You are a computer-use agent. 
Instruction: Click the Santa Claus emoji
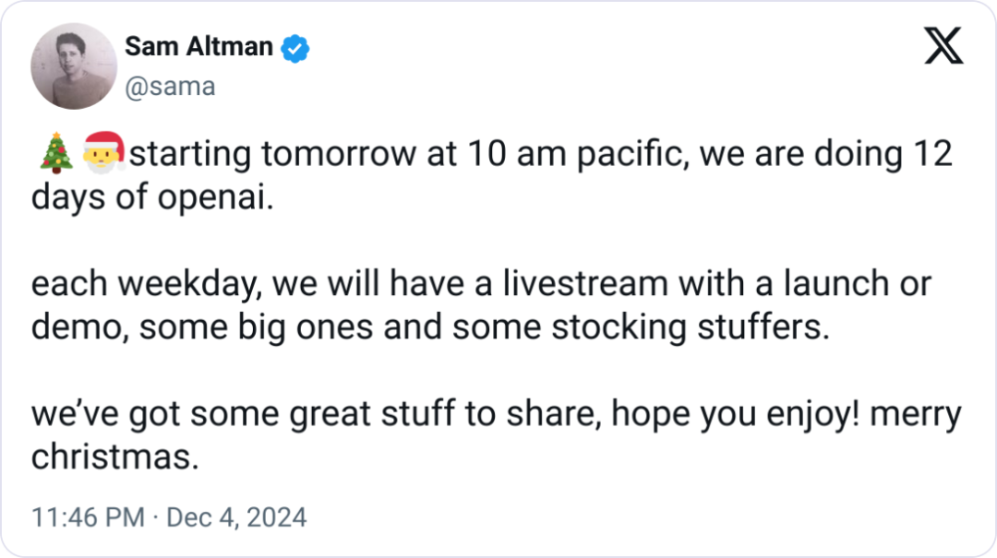click(102, 153)
